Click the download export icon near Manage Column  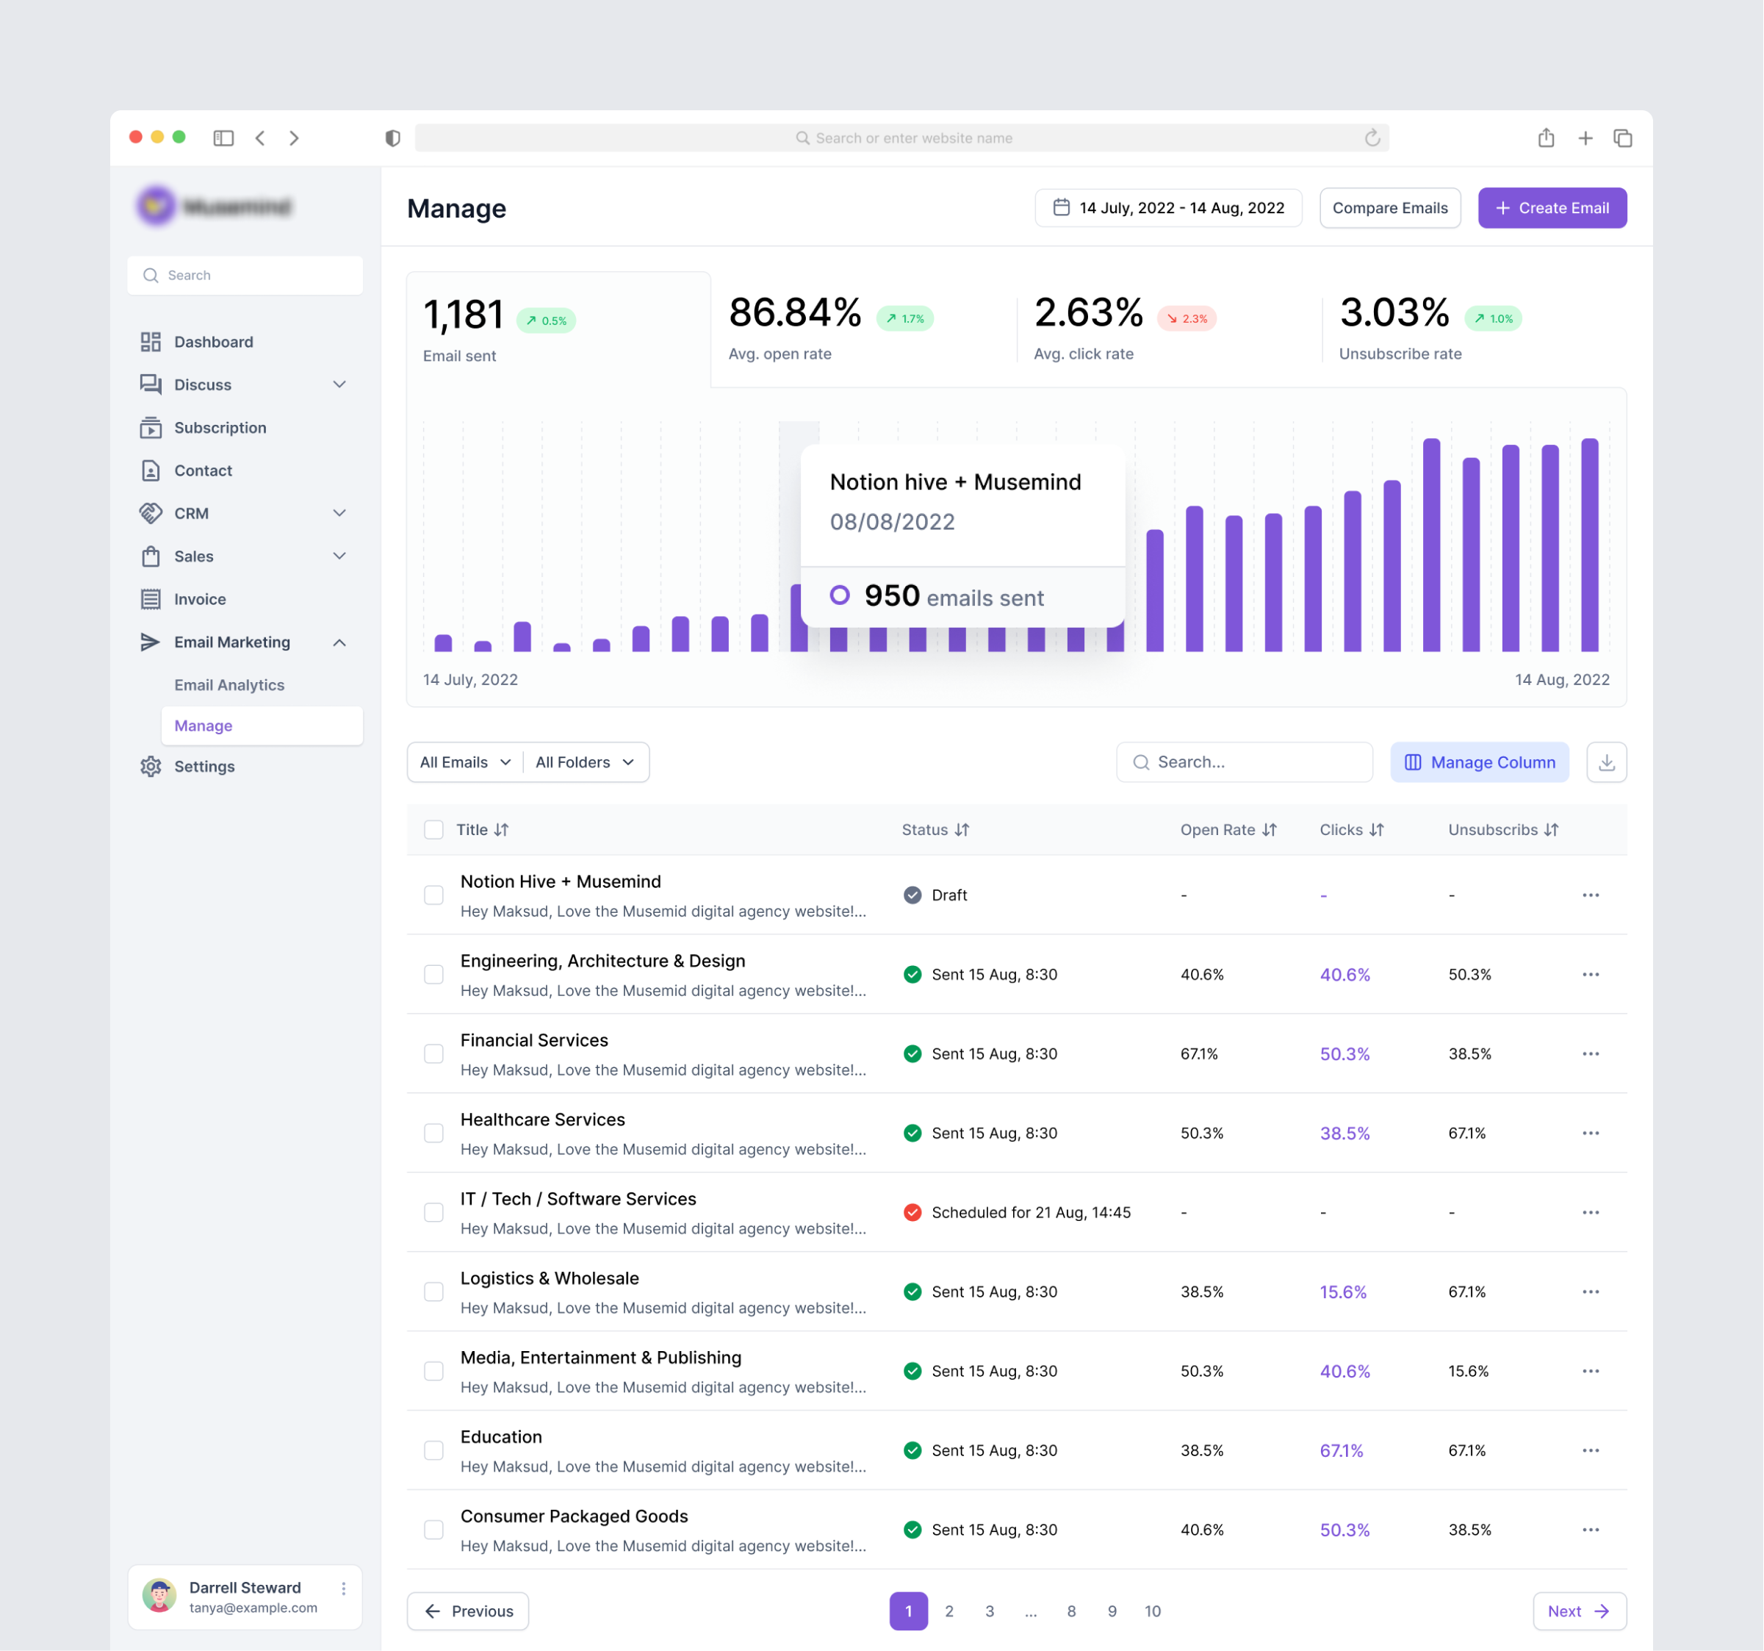[1606, 762]
